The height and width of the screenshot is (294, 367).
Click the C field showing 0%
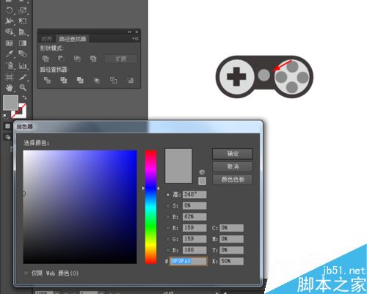point(231,228)
